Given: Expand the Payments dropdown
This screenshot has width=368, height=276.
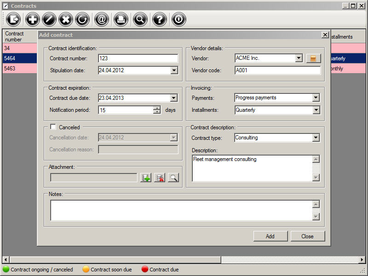Looking at the screenshot, I should coord(316,98).
